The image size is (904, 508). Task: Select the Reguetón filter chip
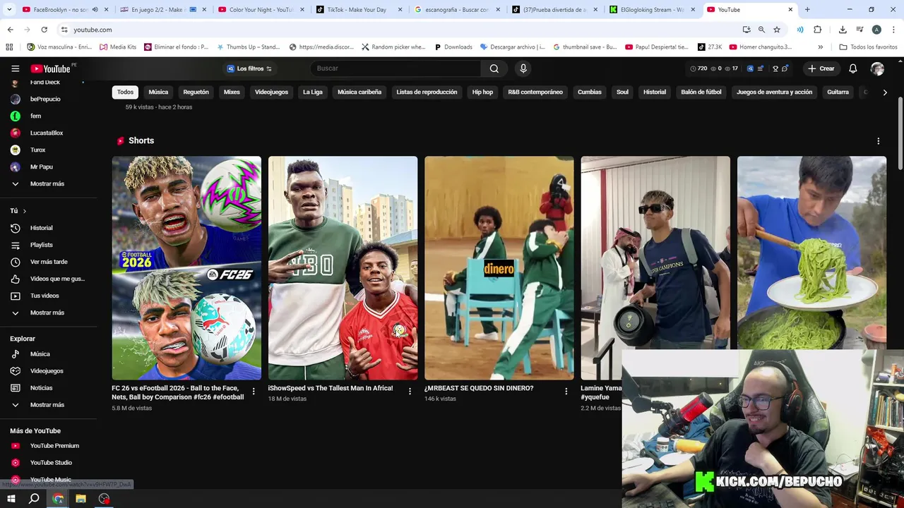196,92
